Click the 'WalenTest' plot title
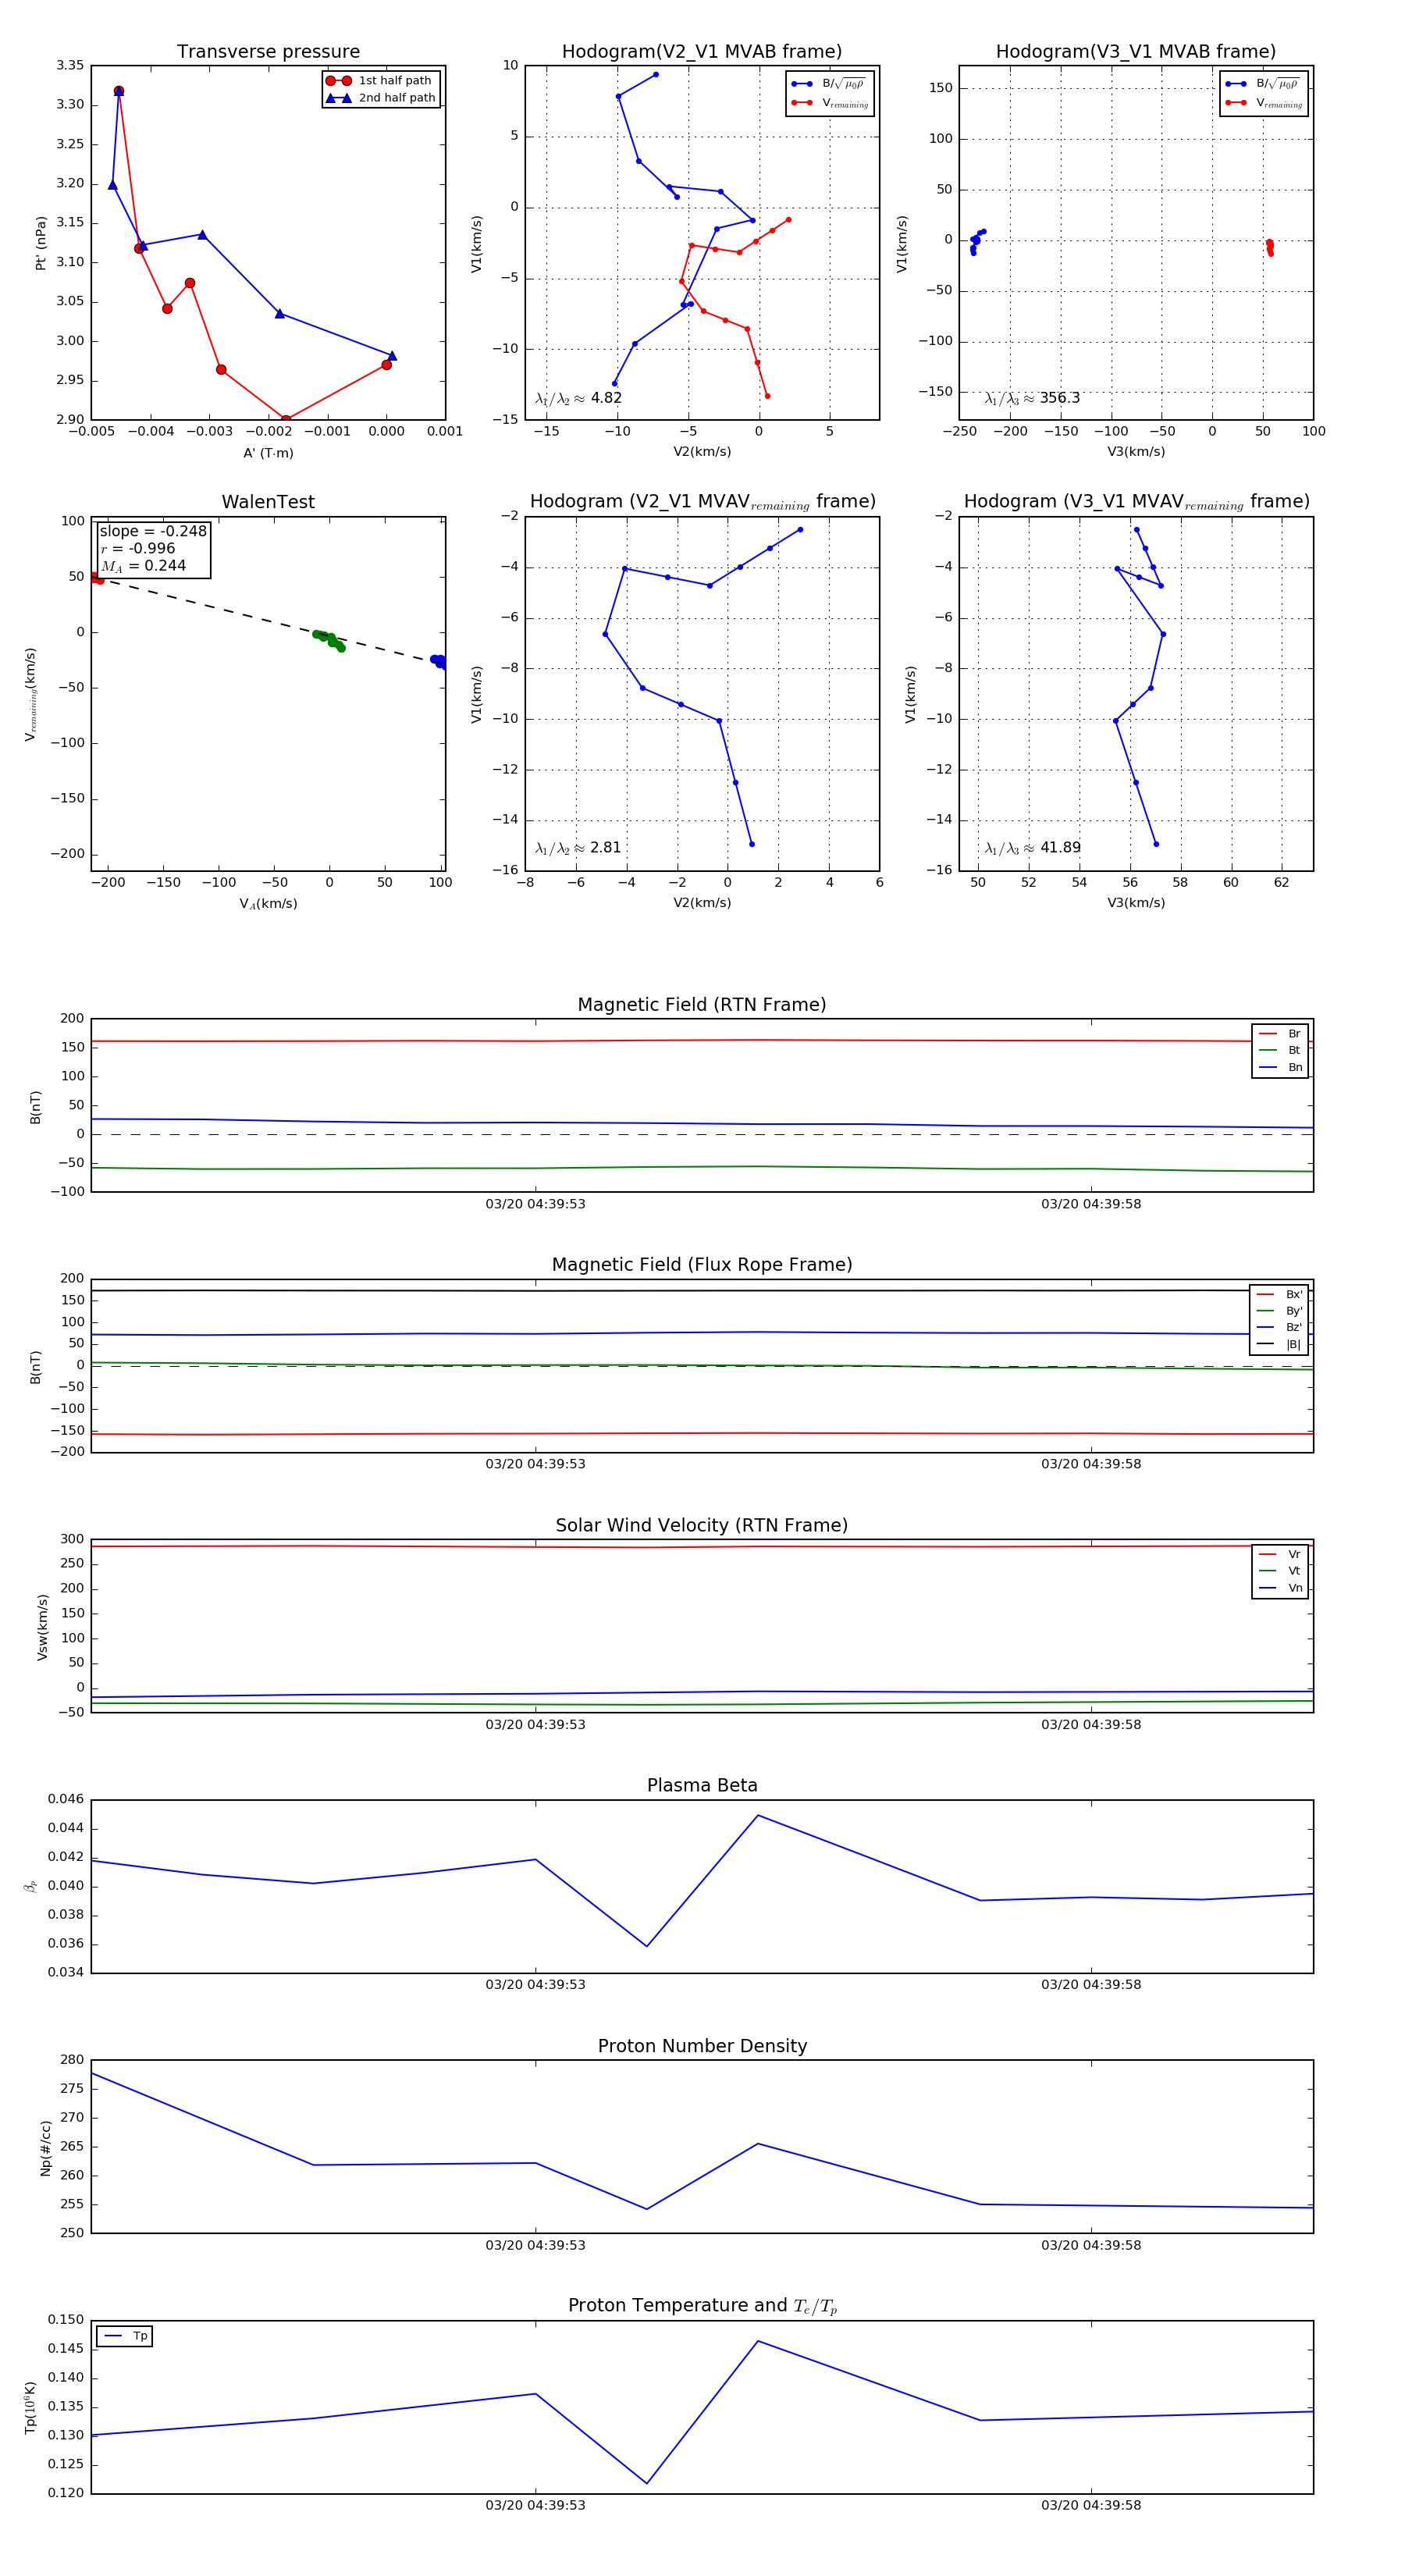 (x=268, y=502)
